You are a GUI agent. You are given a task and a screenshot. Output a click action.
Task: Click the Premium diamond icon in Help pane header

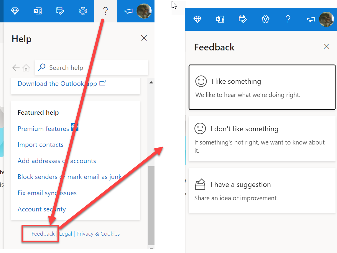tap(15, 11)
